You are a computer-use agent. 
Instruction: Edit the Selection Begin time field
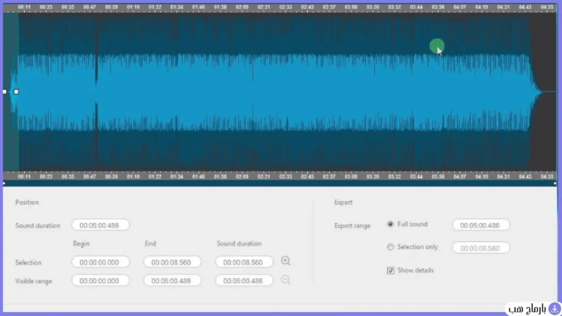pos(100,262)
